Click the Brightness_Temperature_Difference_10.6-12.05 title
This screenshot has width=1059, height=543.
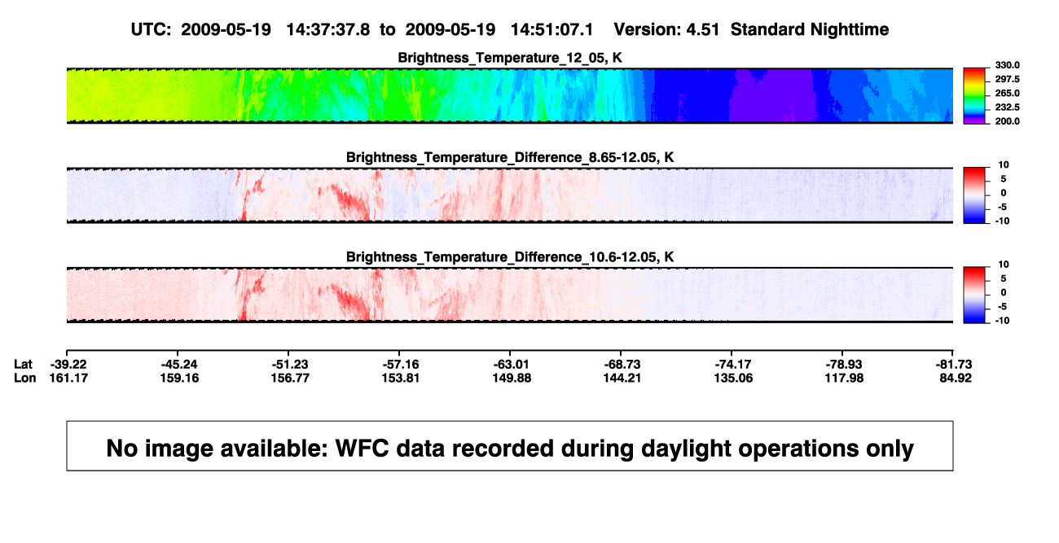(510, 257)
